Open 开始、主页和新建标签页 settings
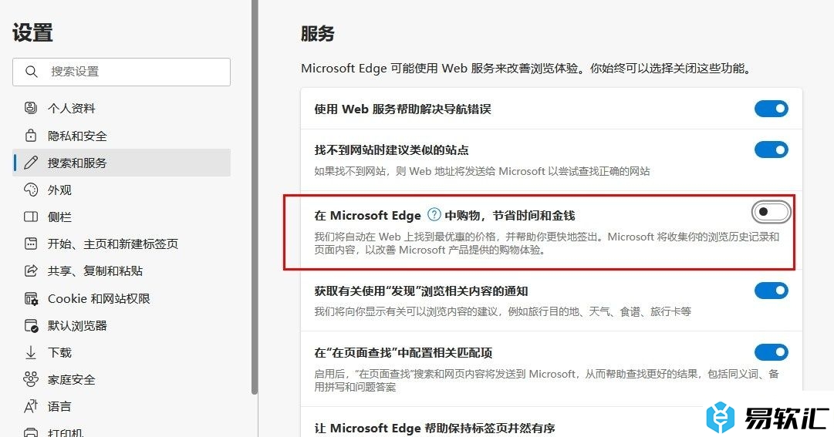Screen dimensions: 834x437 pos(122,244)
